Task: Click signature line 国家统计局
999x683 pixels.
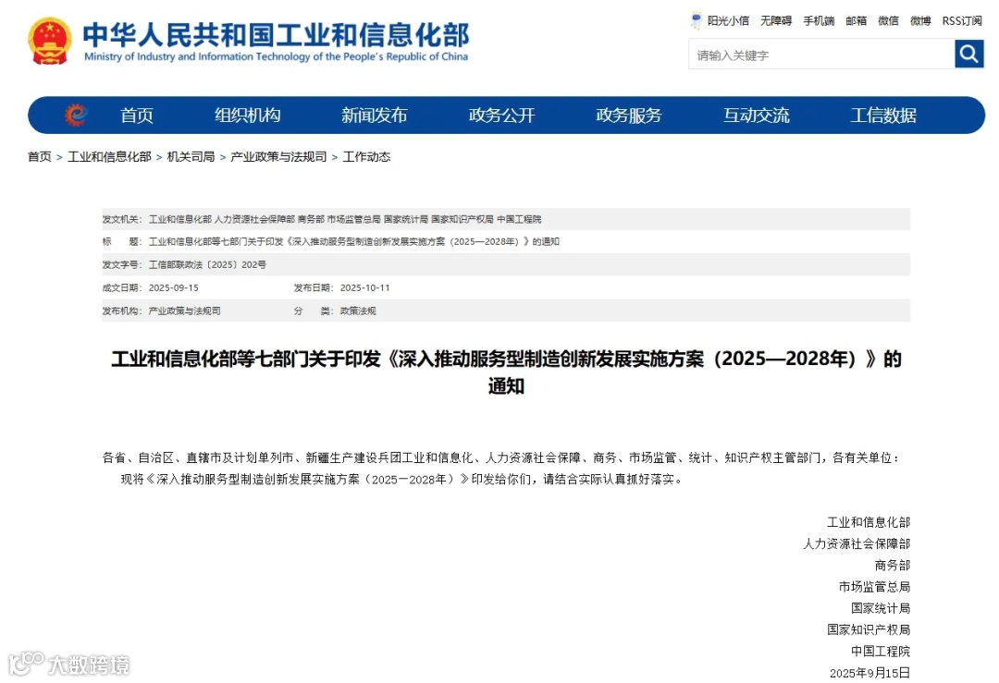Action: pyautogui.click(x=881, y=608)
